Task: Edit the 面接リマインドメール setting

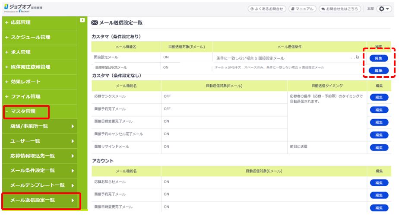Action: pyautogui.click(x=379, y=147)
